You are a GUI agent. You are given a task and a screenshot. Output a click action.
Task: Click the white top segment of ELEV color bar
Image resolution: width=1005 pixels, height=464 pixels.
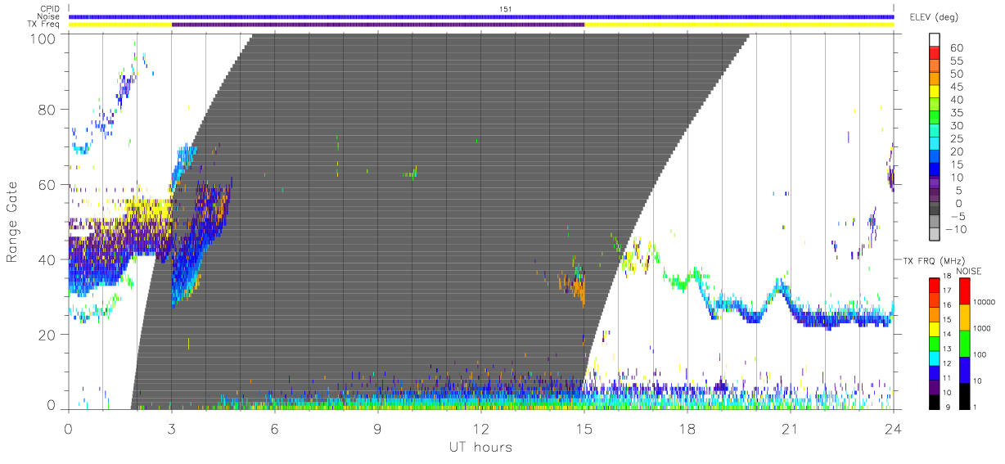coord(935,40)
